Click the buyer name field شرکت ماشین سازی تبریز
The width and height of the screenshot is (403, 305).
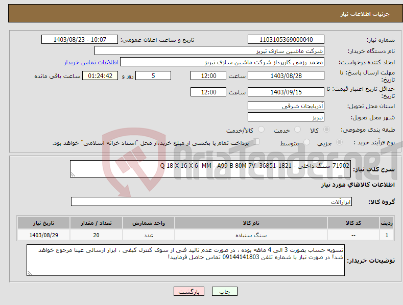point(209,50)
